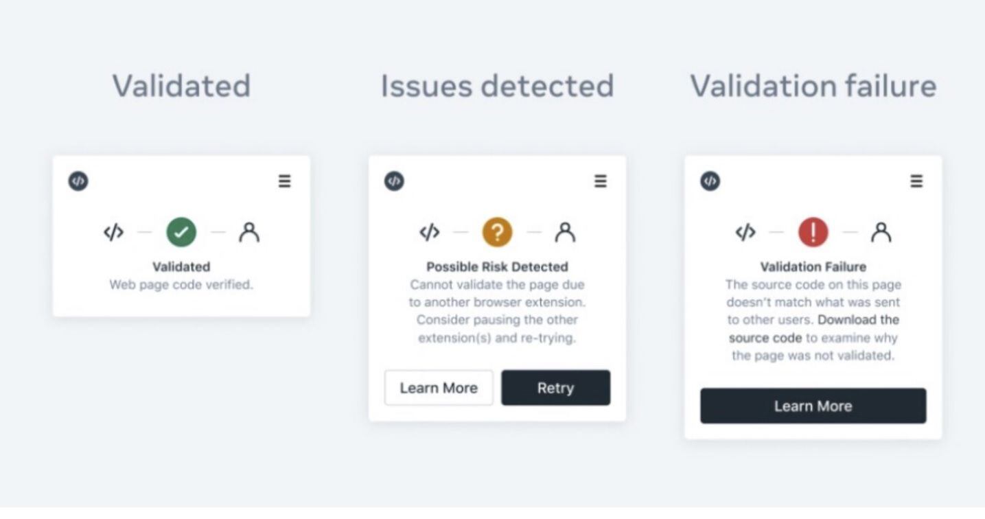The image size is (985, 519).
Task: Click the Web page code verified text
Action: tap(181, 284)
